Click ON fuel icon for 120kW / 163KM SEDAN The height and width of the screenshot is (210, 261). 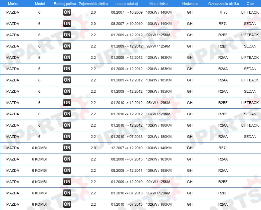pyautogui.click(x=67, y=69)
